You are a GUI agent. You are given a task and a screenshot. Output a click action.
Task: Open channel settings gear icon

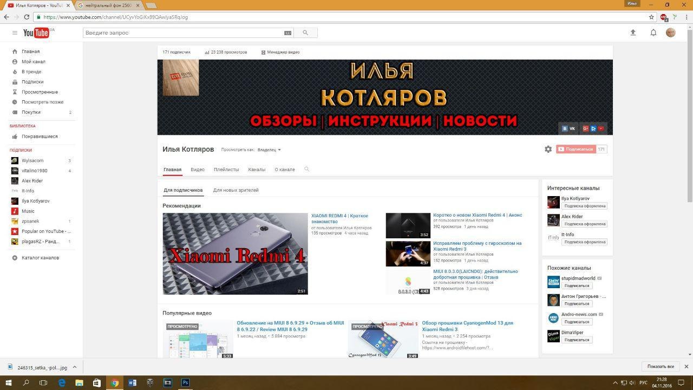click(x=548, y=149)
